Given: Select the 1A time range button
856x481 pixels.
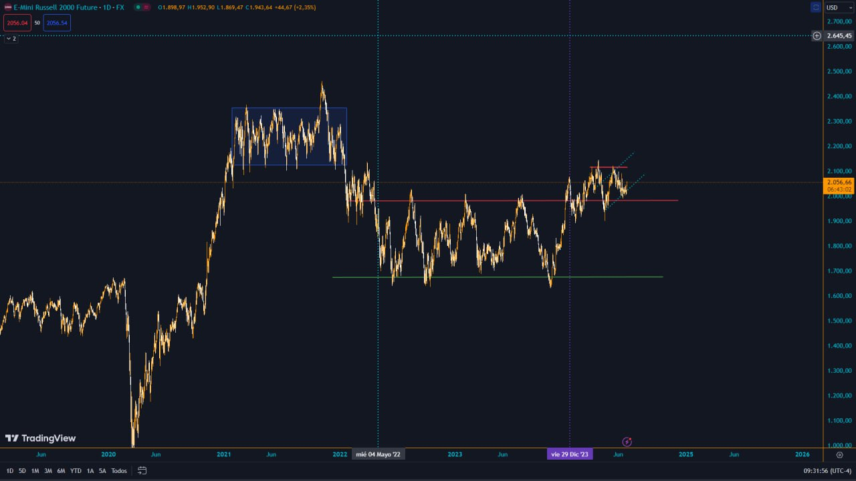Looking at the screenshot, I should pos(90,471).
